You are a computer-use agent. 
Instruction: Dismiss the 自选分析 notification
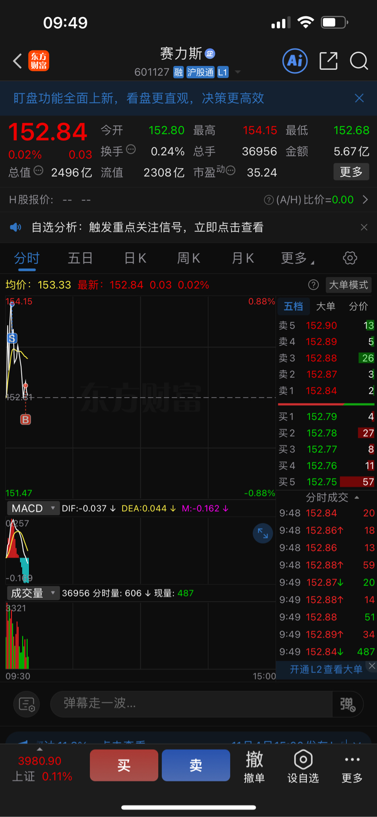pos(364,227)
